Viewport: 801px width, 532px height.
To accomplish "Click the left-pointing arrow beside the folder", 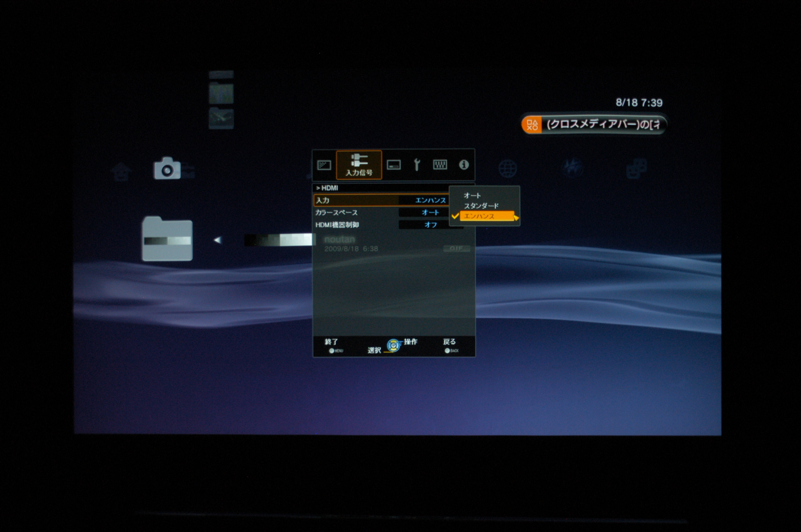I will (x=217, y=240).
